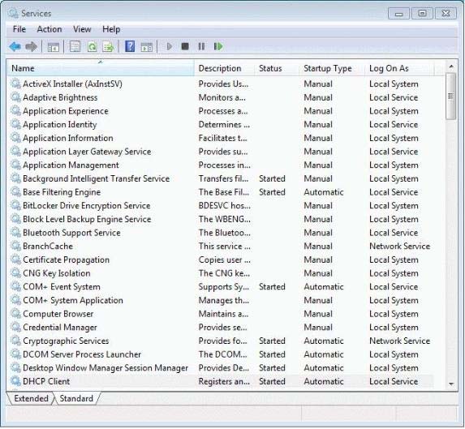Click the Refresh toolbar icon
465x429 pixels.
point(93,46)
